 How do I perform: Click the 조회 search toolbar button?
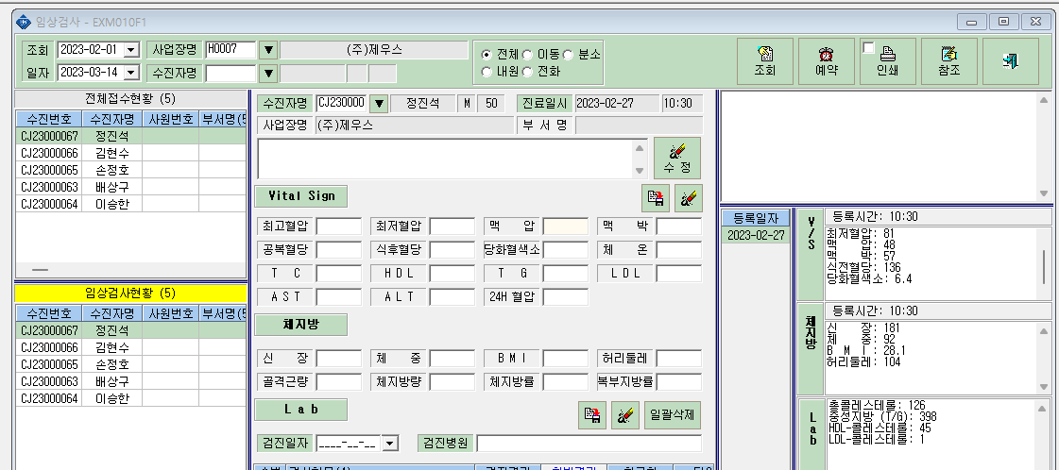[764, 61]
